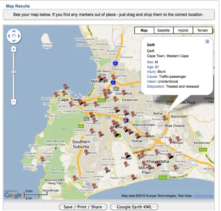Click the Khayelitsha label

pos(158,161)
